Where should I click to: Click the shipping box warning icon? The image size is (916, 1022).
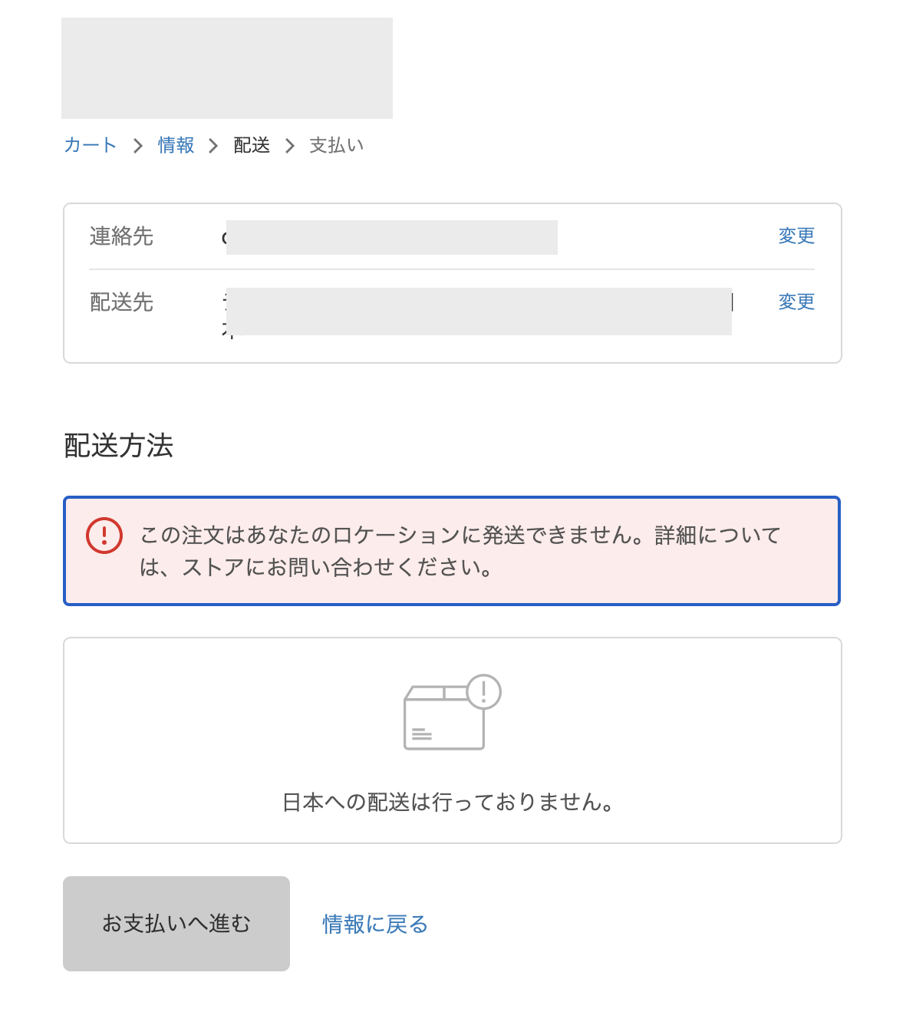pos(452,713)
